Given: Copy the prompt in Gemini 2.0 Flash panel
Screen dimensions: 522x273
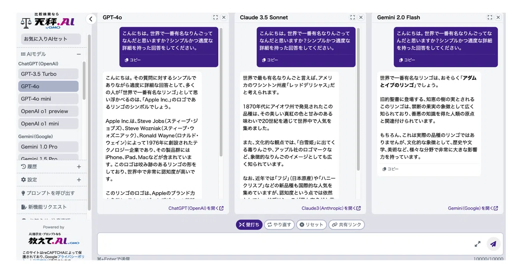Looking at the screenshot, I should 407,60.
